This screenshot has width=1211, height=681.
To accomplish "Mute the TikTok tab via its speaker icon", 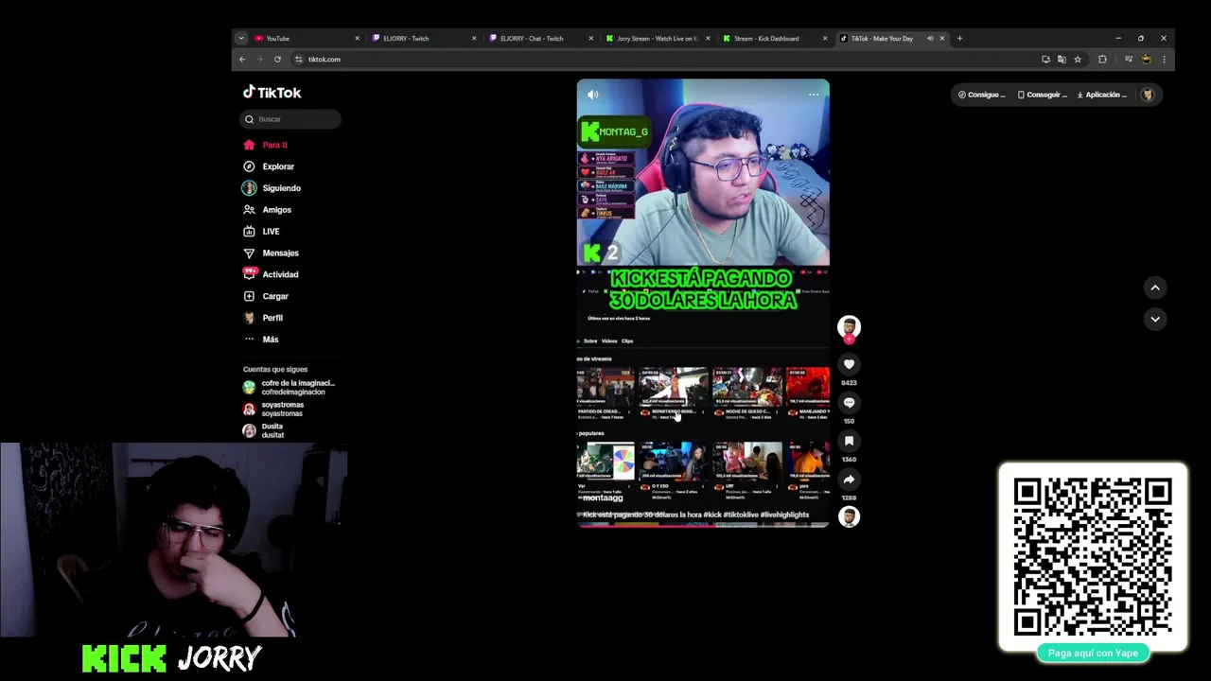I will coord(930,39).
